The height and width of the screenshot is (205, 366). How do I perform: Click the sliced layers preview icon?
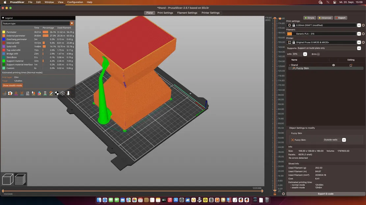20,179
